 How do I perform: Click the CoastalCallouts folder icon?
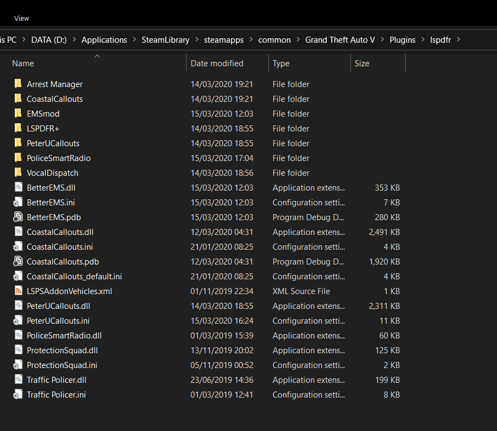(18, 99)
